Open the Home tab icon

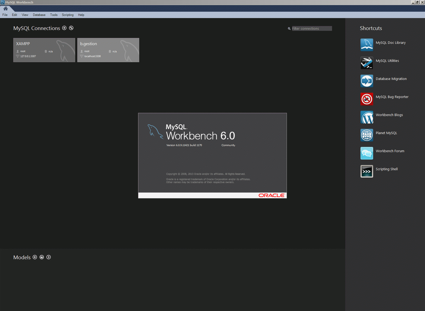6,8
